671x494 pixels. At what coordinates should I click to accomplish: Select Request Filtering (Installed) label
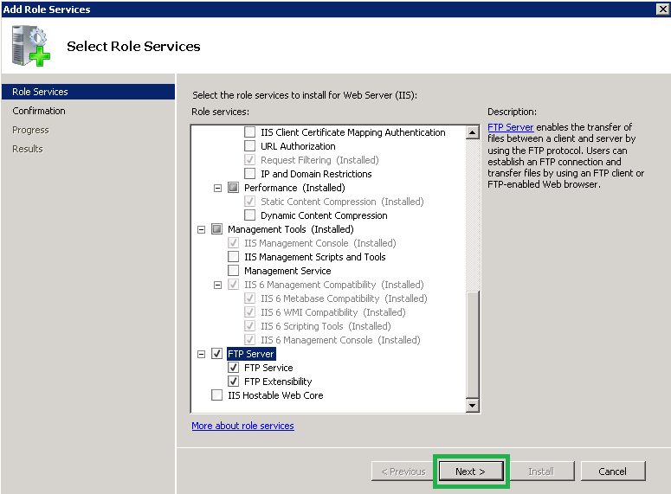pyautogui.click(x=319, y=160)
